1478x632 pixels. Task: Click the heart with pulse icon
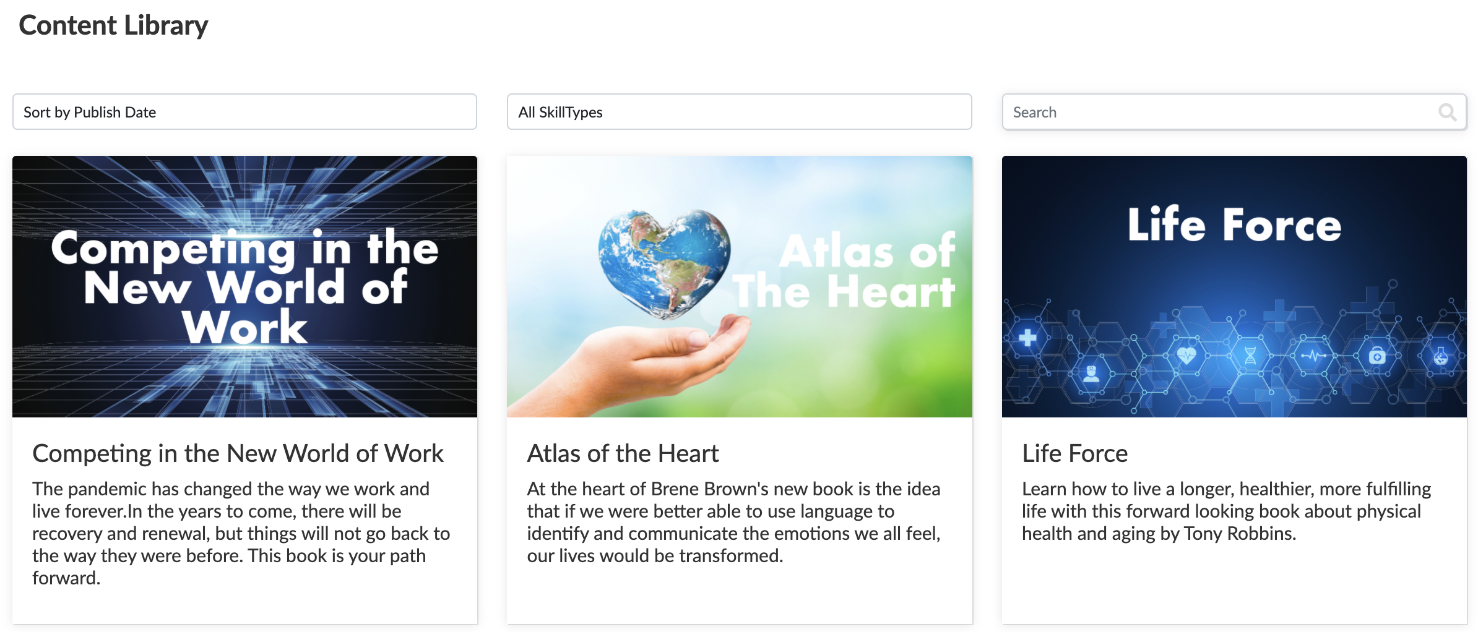(1186, 355)
